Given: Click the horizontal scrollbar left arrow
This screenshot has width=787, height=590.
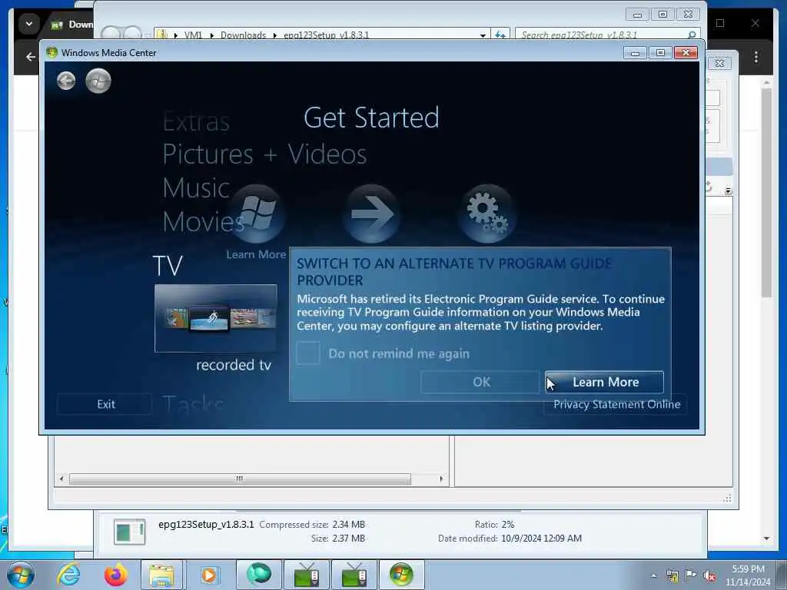Looking at the screenshot, I should click(x=61, y=479).
